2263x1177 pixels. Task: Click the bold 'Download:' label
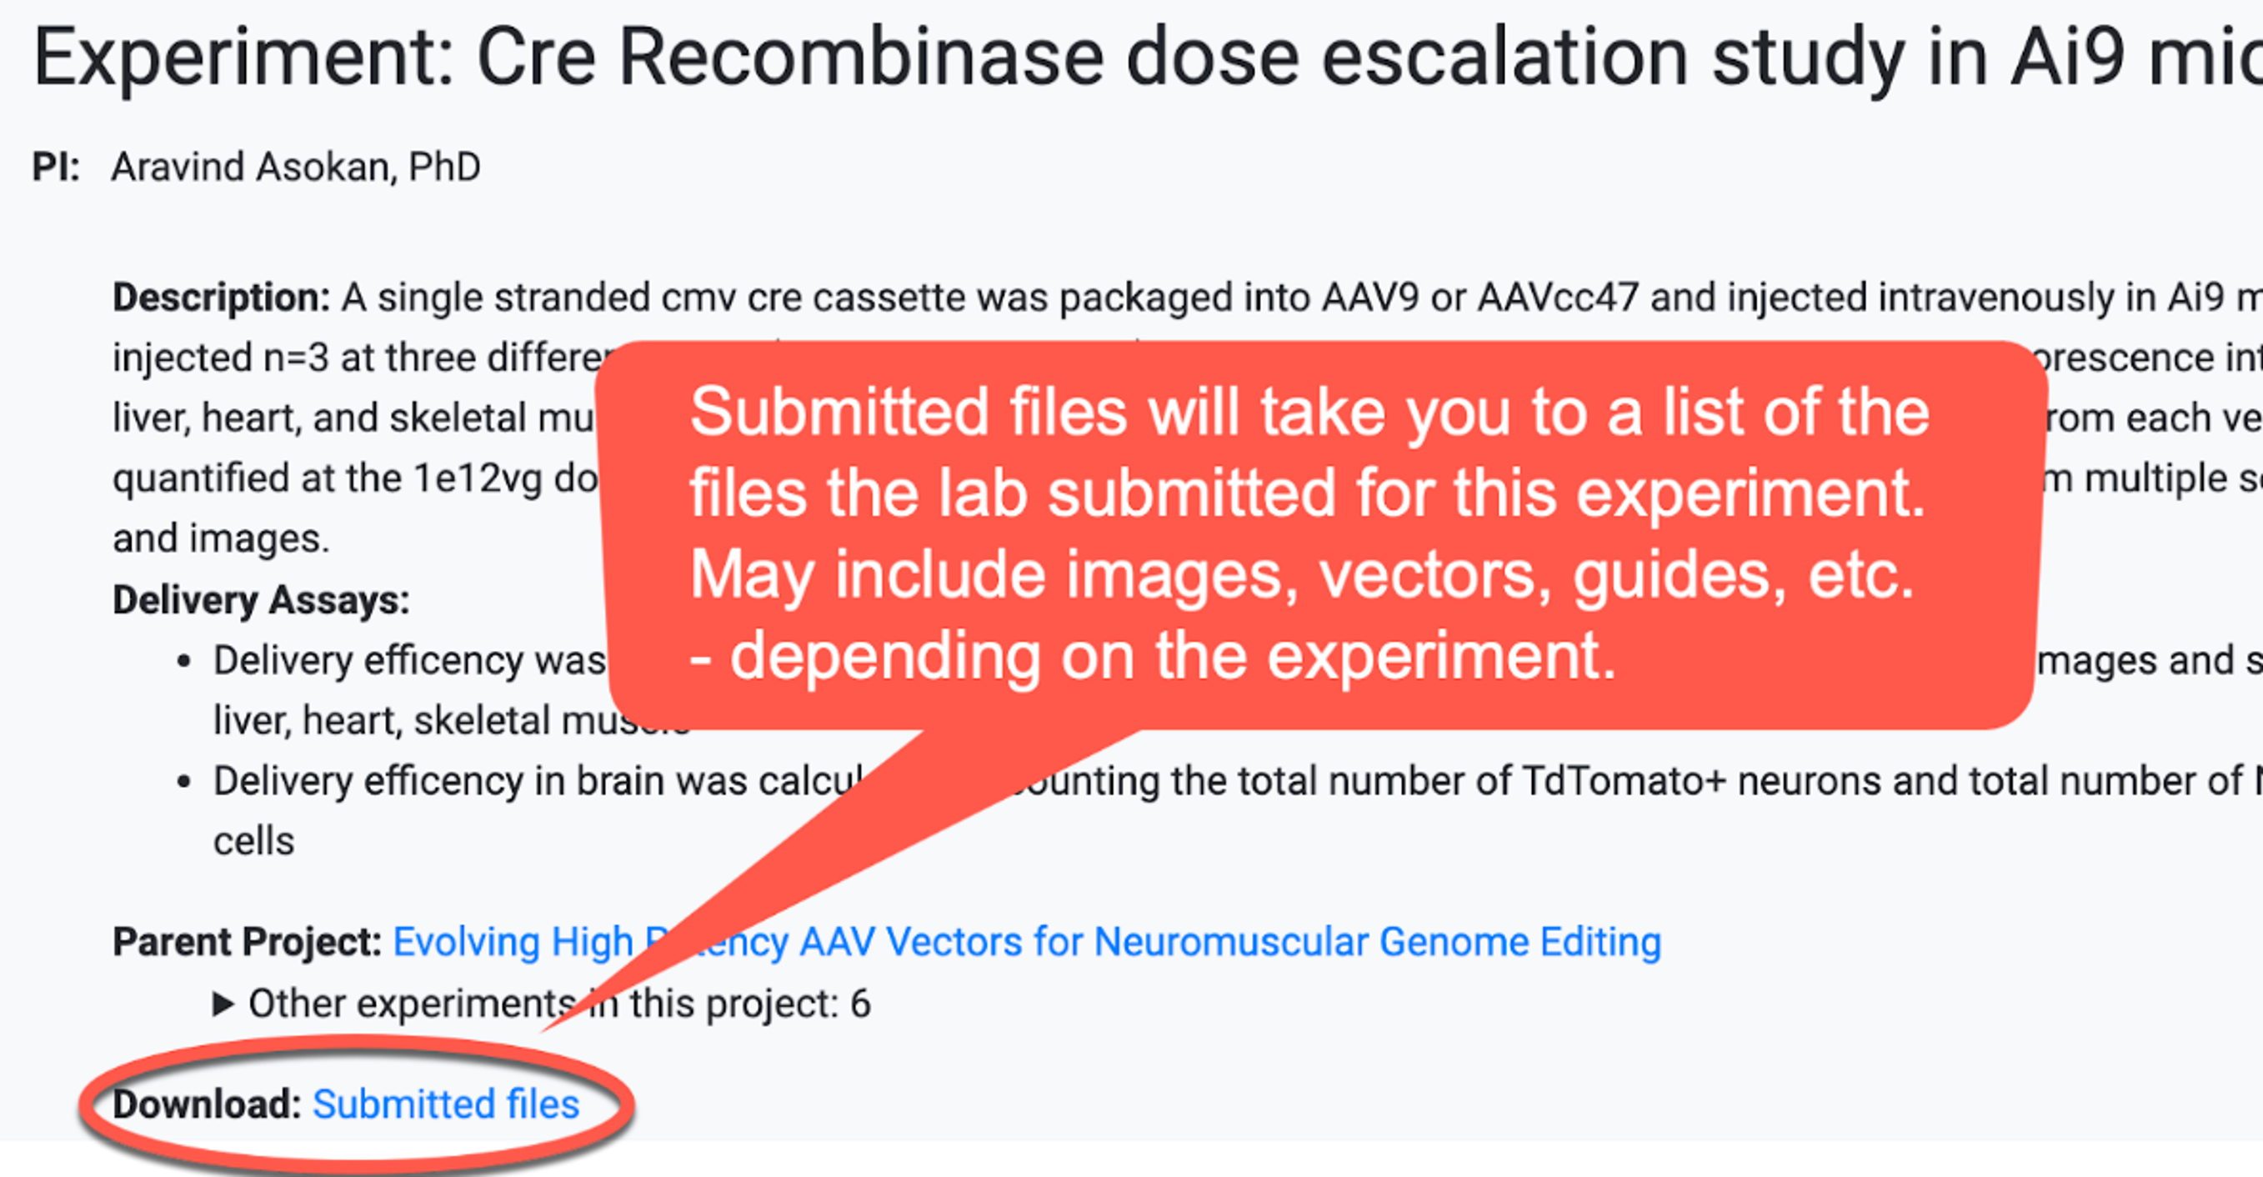(208, 1104)
